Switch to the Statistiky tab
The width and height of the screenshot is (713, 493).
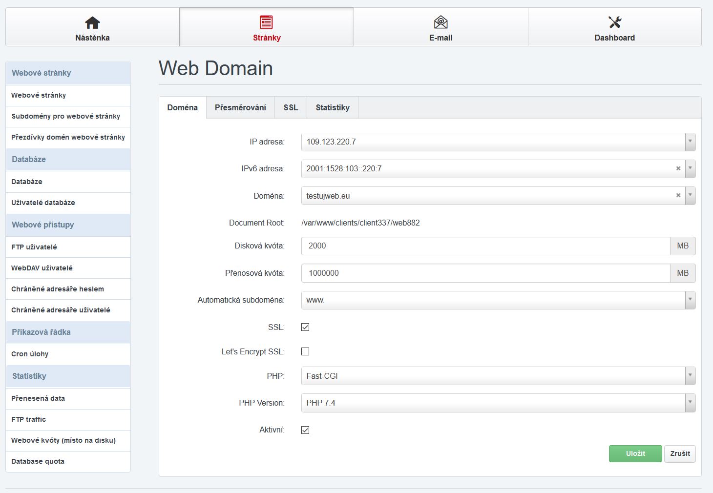click(x=332, y=107)
